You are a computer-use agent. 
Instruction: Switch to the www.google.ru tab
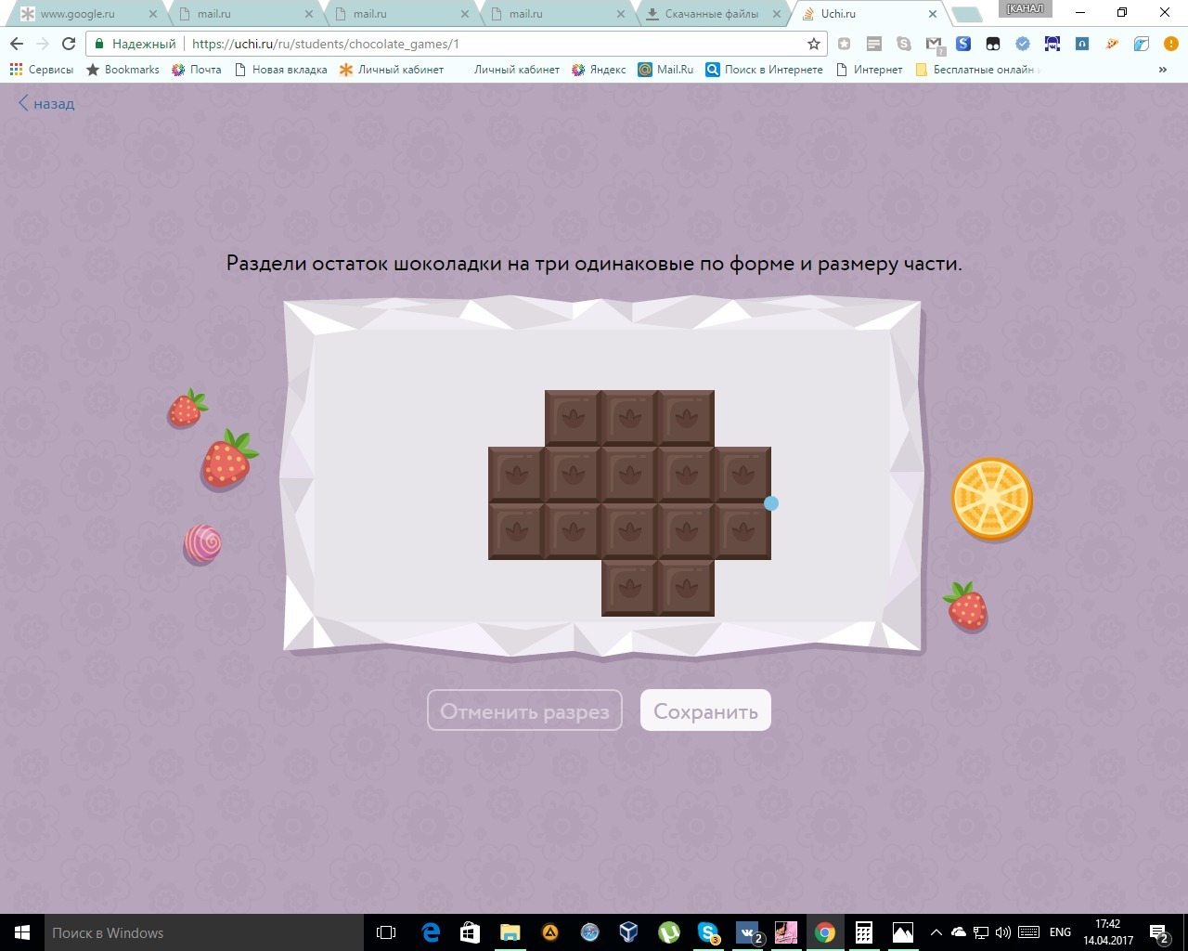click(78, 14)
